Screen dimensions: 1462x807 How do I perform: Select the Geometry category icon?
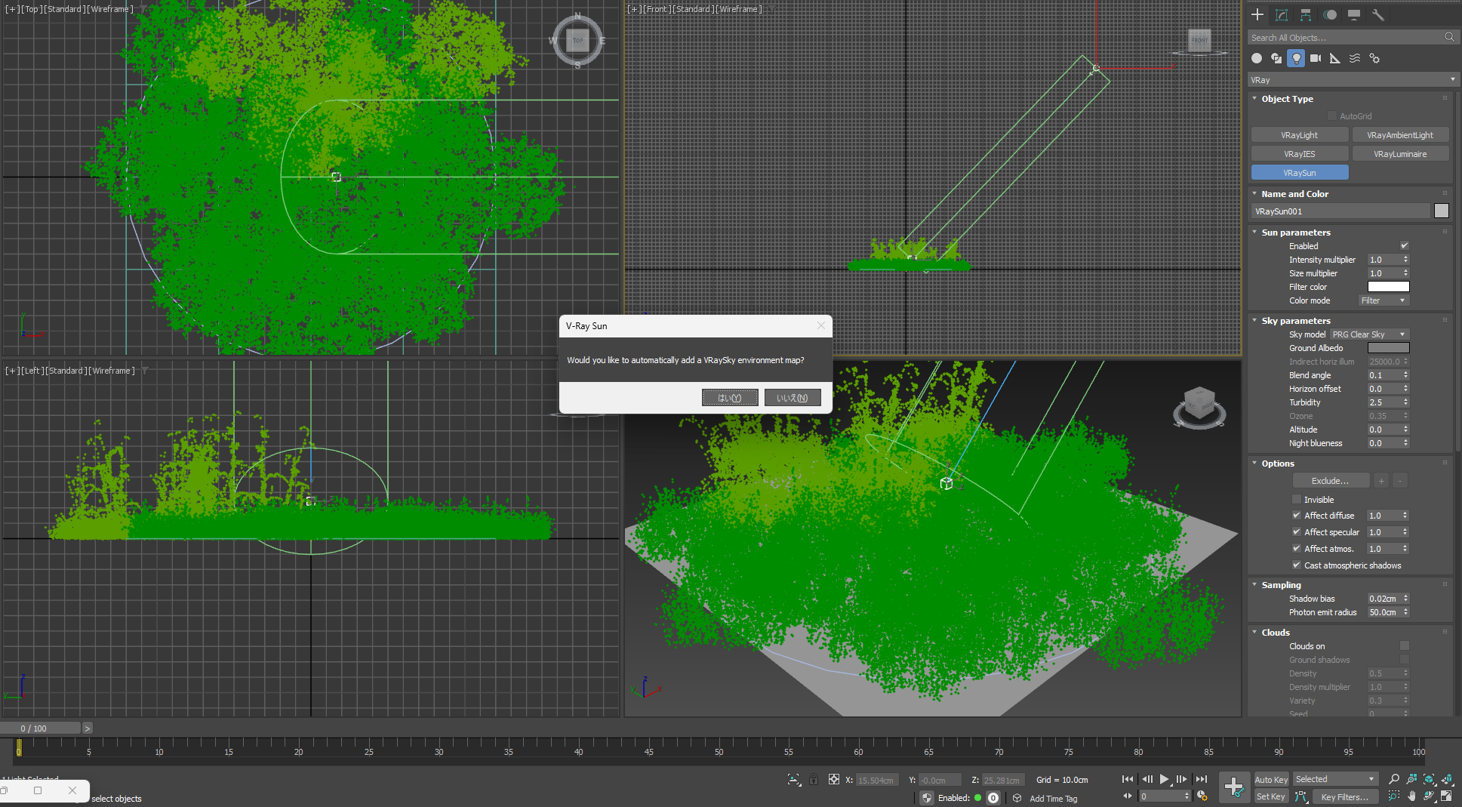(1257, 58)
